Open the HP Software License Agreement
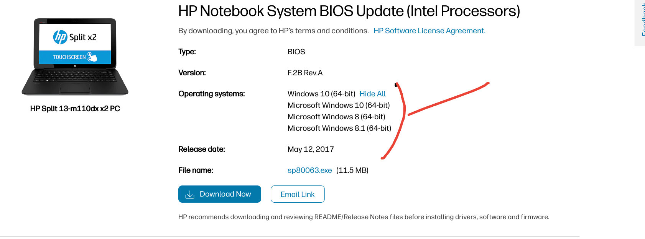The width and height of the screenshot is (645, 239). tap(429, 31)
